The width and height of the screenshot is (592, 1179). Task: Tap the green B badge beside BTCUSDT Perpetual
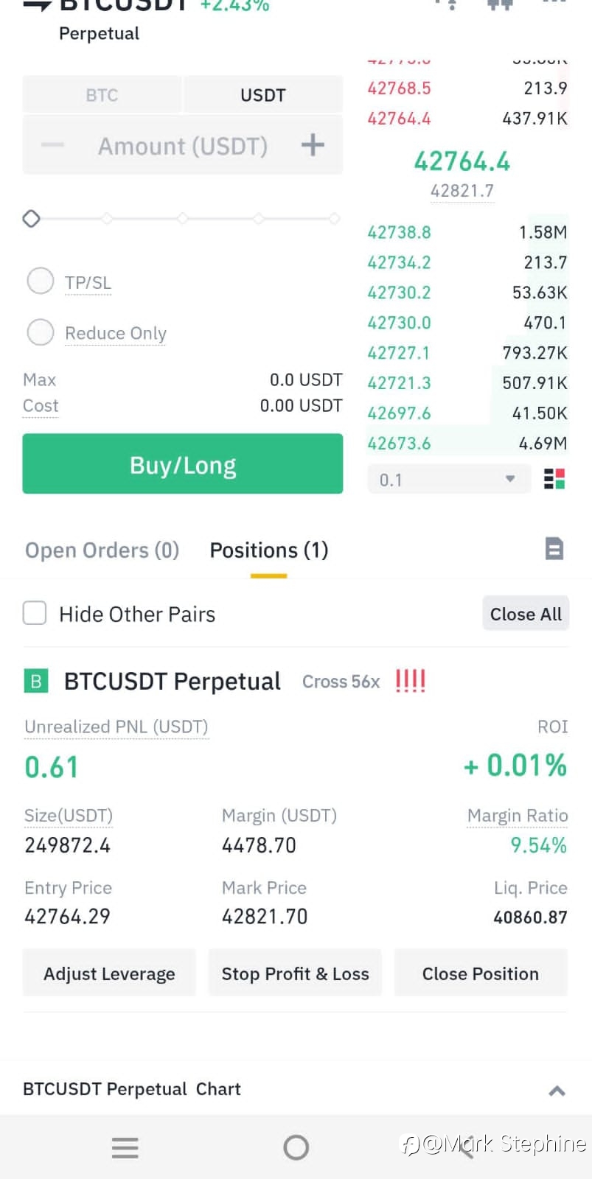pos(36,681)
